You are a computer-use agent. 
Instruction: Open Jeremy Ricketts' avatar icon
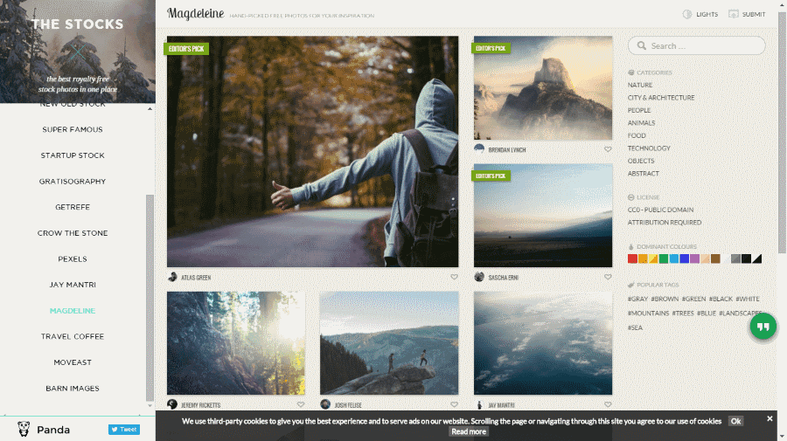pyautogui.click(x=172, y=404)
